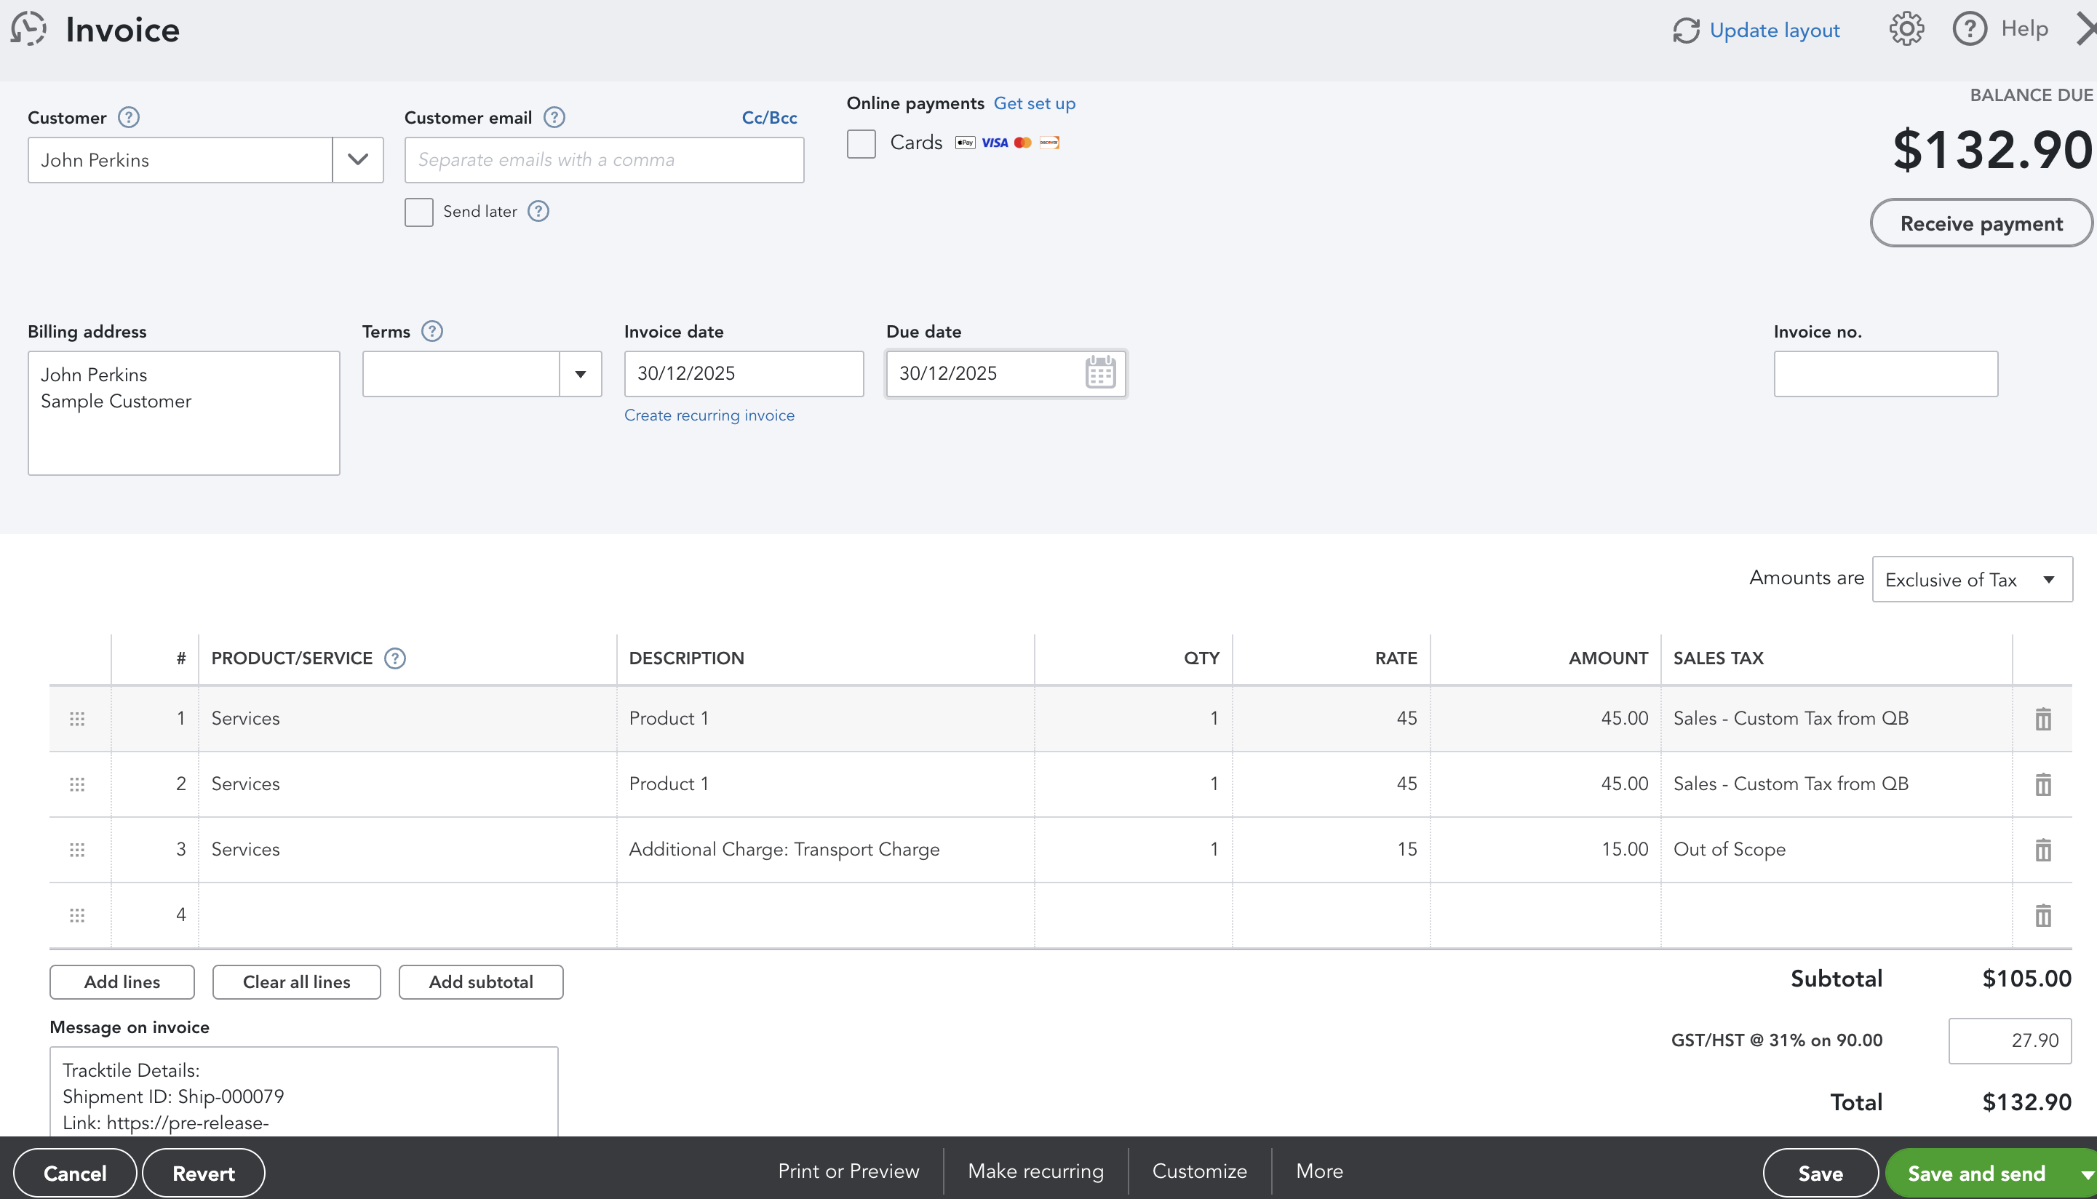Click the Terms help icon
Image resolution: width=2097 pixels, height=1199 pixels.
tap(432, 331)
